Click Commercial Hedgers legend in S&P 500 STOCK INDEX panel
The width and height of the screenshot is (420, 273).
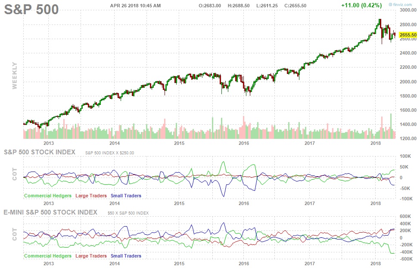point(48,196)
